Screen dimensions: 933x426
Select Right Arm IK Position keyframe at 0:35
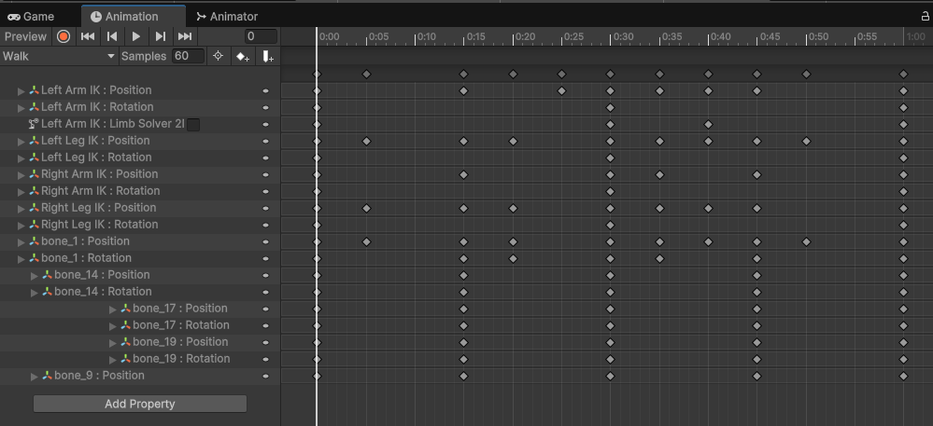[x=659, y=174]
